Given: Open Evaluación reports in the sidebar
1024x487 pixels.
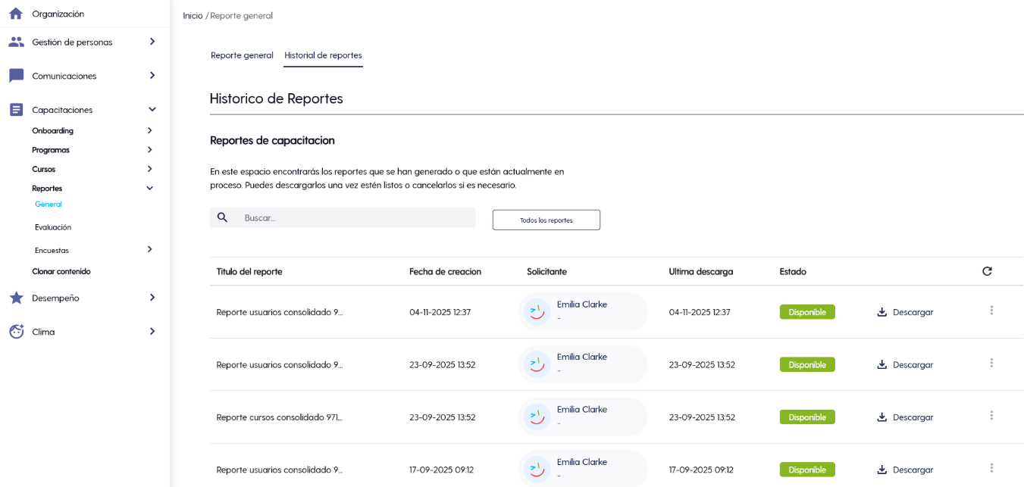Looking at the screenshot, I should coord(53,227).
